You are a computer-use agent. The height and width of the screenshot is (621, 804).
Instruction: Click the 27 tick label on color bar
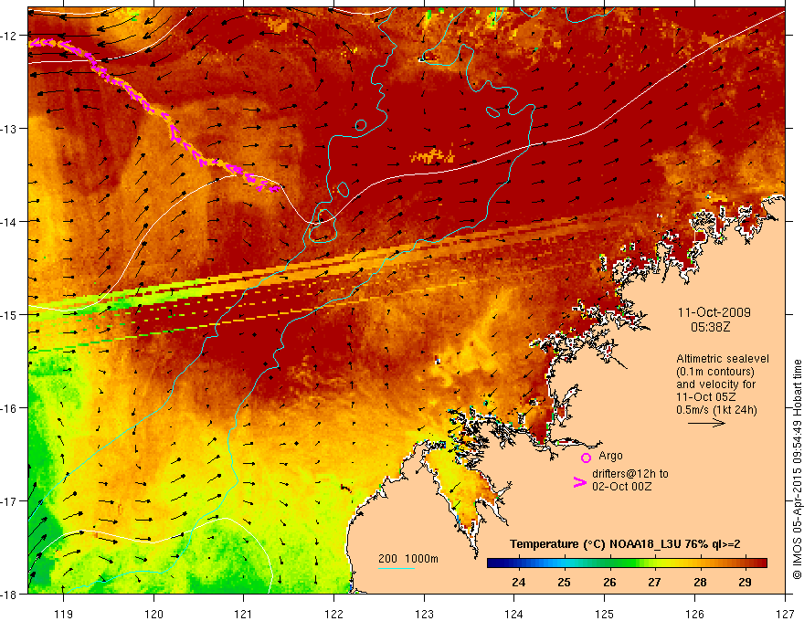[x=654, y=582]
